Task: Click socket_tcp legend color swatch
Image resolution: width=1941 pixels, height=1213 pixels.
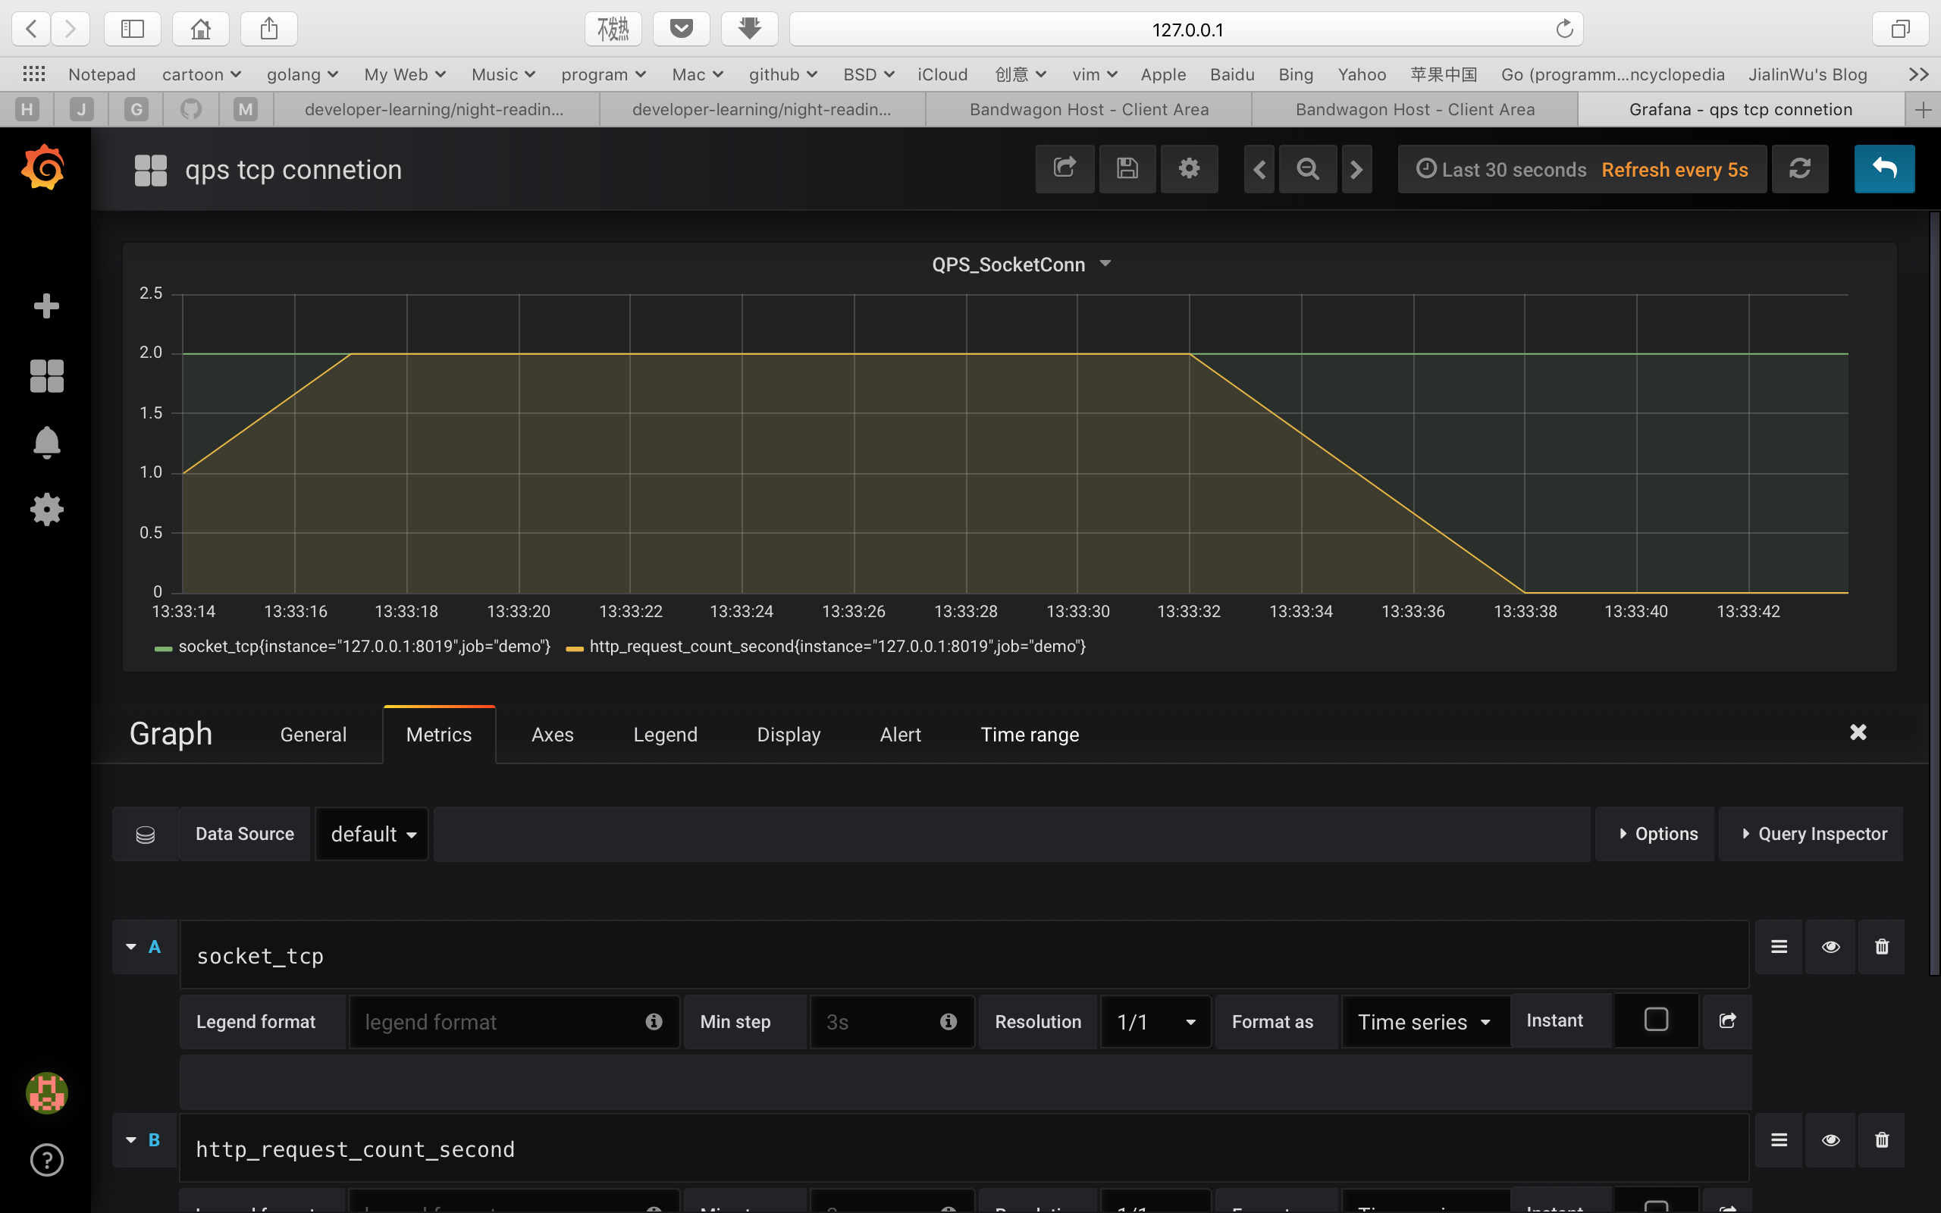Action: [163, 648]
